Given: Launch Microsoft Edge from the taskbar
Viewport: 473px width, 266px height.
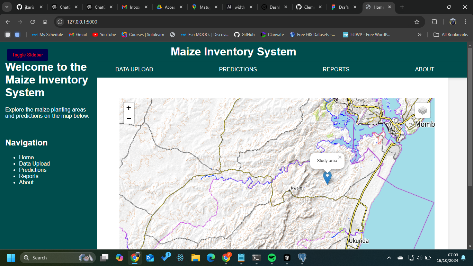Looking at the screenshot, I should pyautogui.click(x=211, y=258).
